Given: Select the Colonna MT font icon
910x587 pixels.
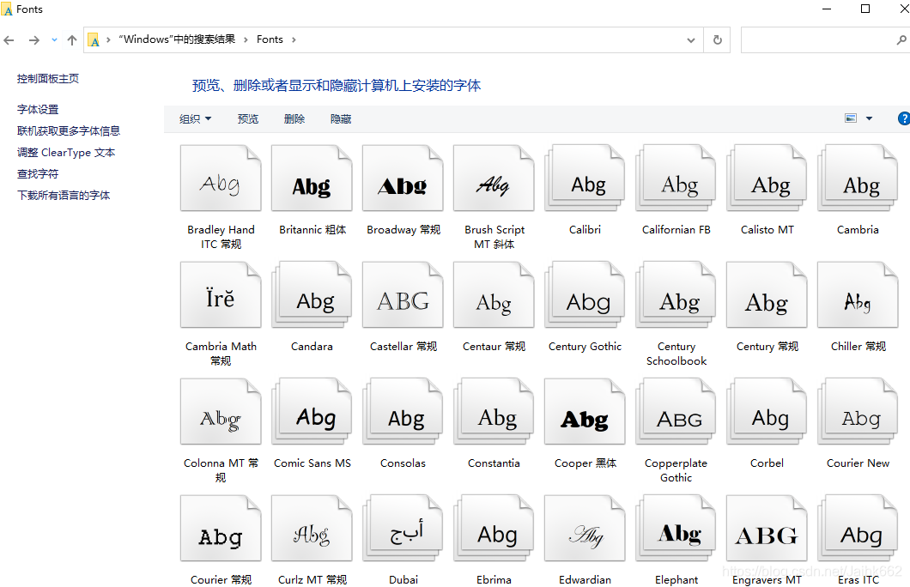Looking at the screenshot, I should 221,412.
